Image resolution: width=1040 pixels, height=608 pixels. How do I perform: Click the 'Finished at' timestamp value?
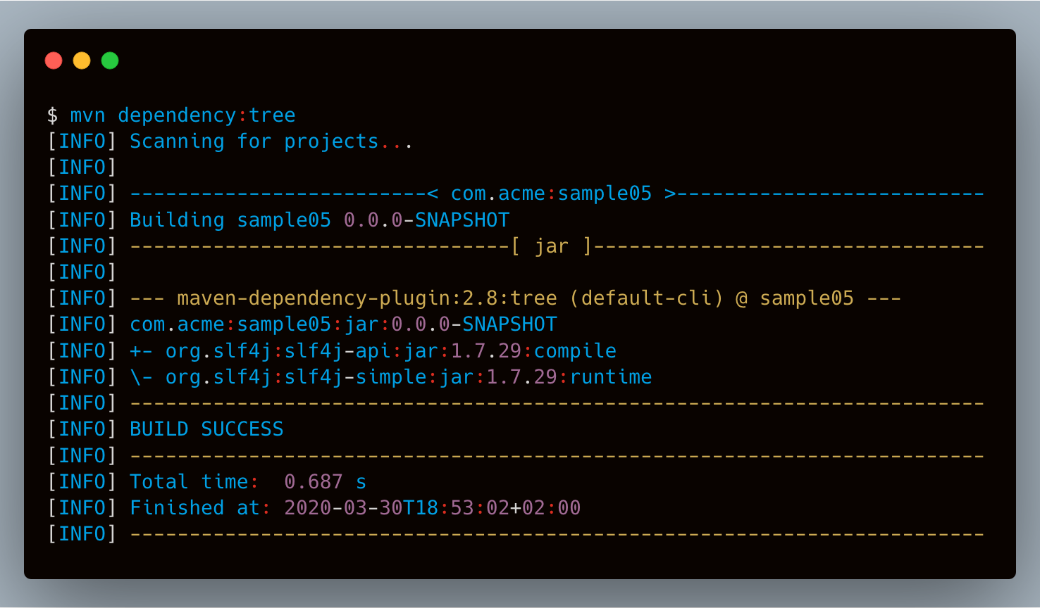(432, 508)
